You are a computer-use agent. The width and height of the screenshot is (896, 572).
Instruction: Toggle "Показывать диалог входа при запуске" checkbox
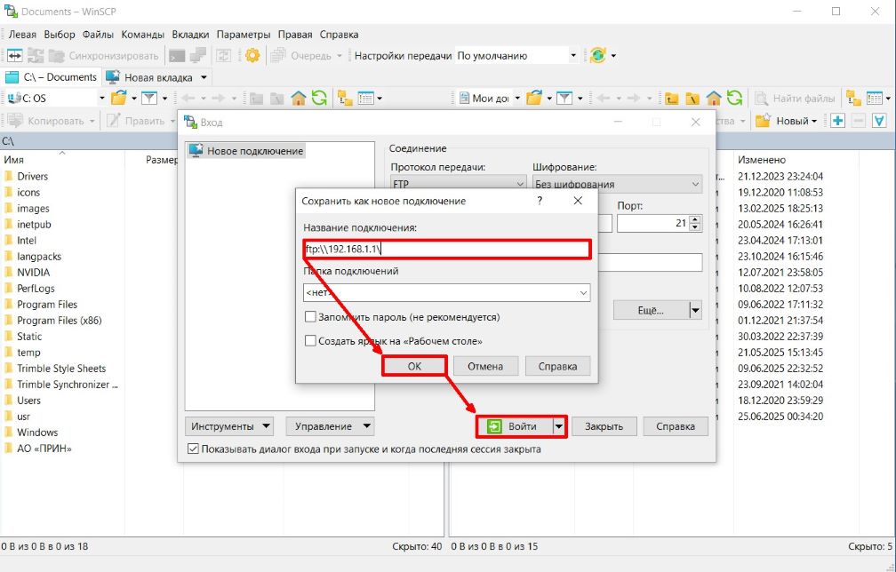pos(194,449)
